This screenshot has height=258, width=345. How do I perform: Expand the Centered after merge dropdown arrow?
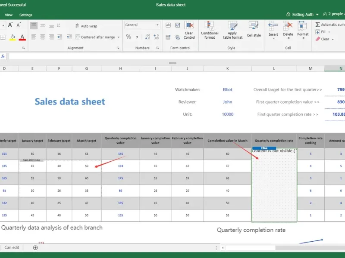click(118, 37)
